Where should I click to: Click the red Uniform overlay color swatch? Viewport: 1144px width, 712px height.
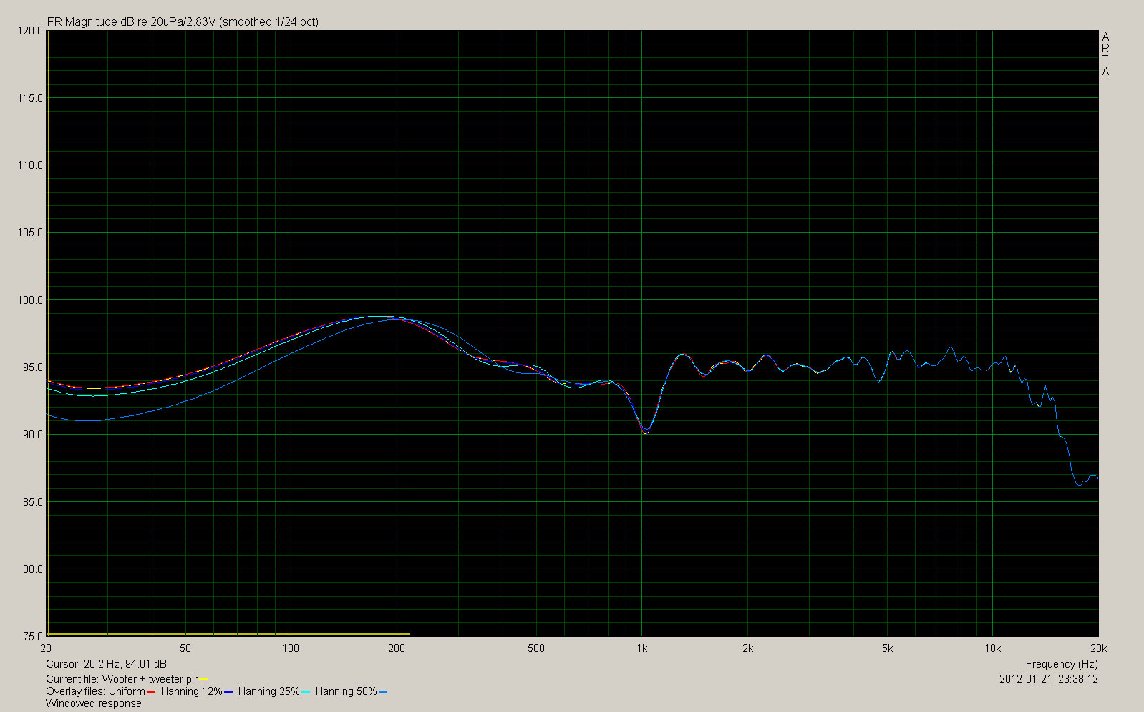pos(150,692)
